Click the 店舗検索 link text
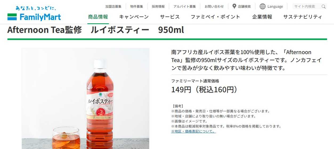 pos(244,6)
